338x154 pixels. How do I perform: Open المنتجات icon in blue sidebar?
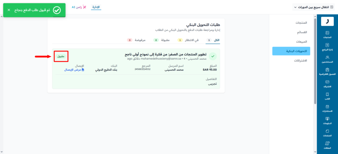pos(327,34)
